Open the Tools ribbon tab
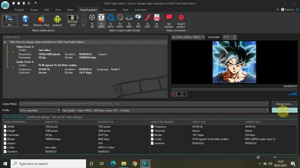300x168 pixels. tap(126, 10)
